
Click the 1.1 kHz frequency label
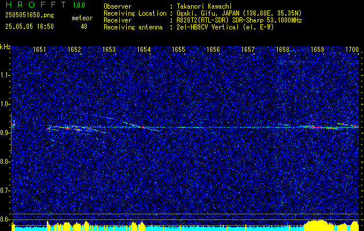[x=5, y=75]
